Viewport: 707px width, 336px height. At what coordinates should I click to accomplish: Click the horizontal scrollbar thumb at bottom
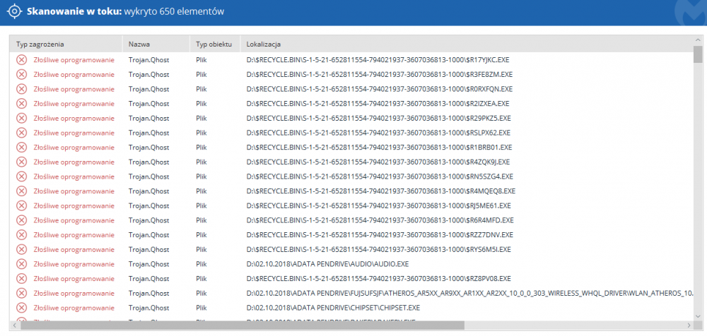tap(240, 325)
